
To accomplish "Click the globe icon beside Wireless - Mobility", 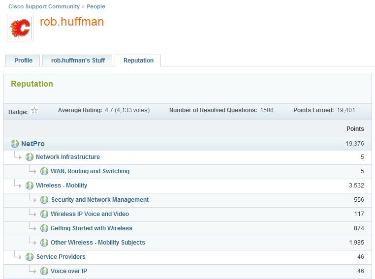I will tap(30, 186).
